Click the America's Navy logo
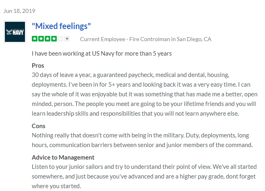The height and width of the screenshot is (191, 265). pos(15,32)
